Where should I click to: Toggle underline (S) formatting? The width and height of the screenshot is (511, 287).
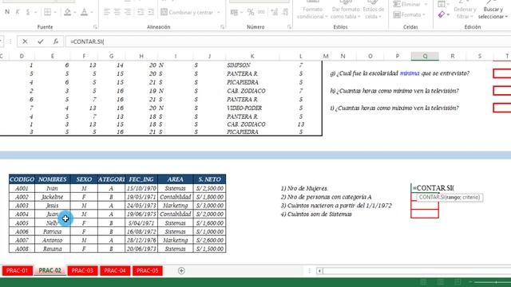(x=28, y=12)
